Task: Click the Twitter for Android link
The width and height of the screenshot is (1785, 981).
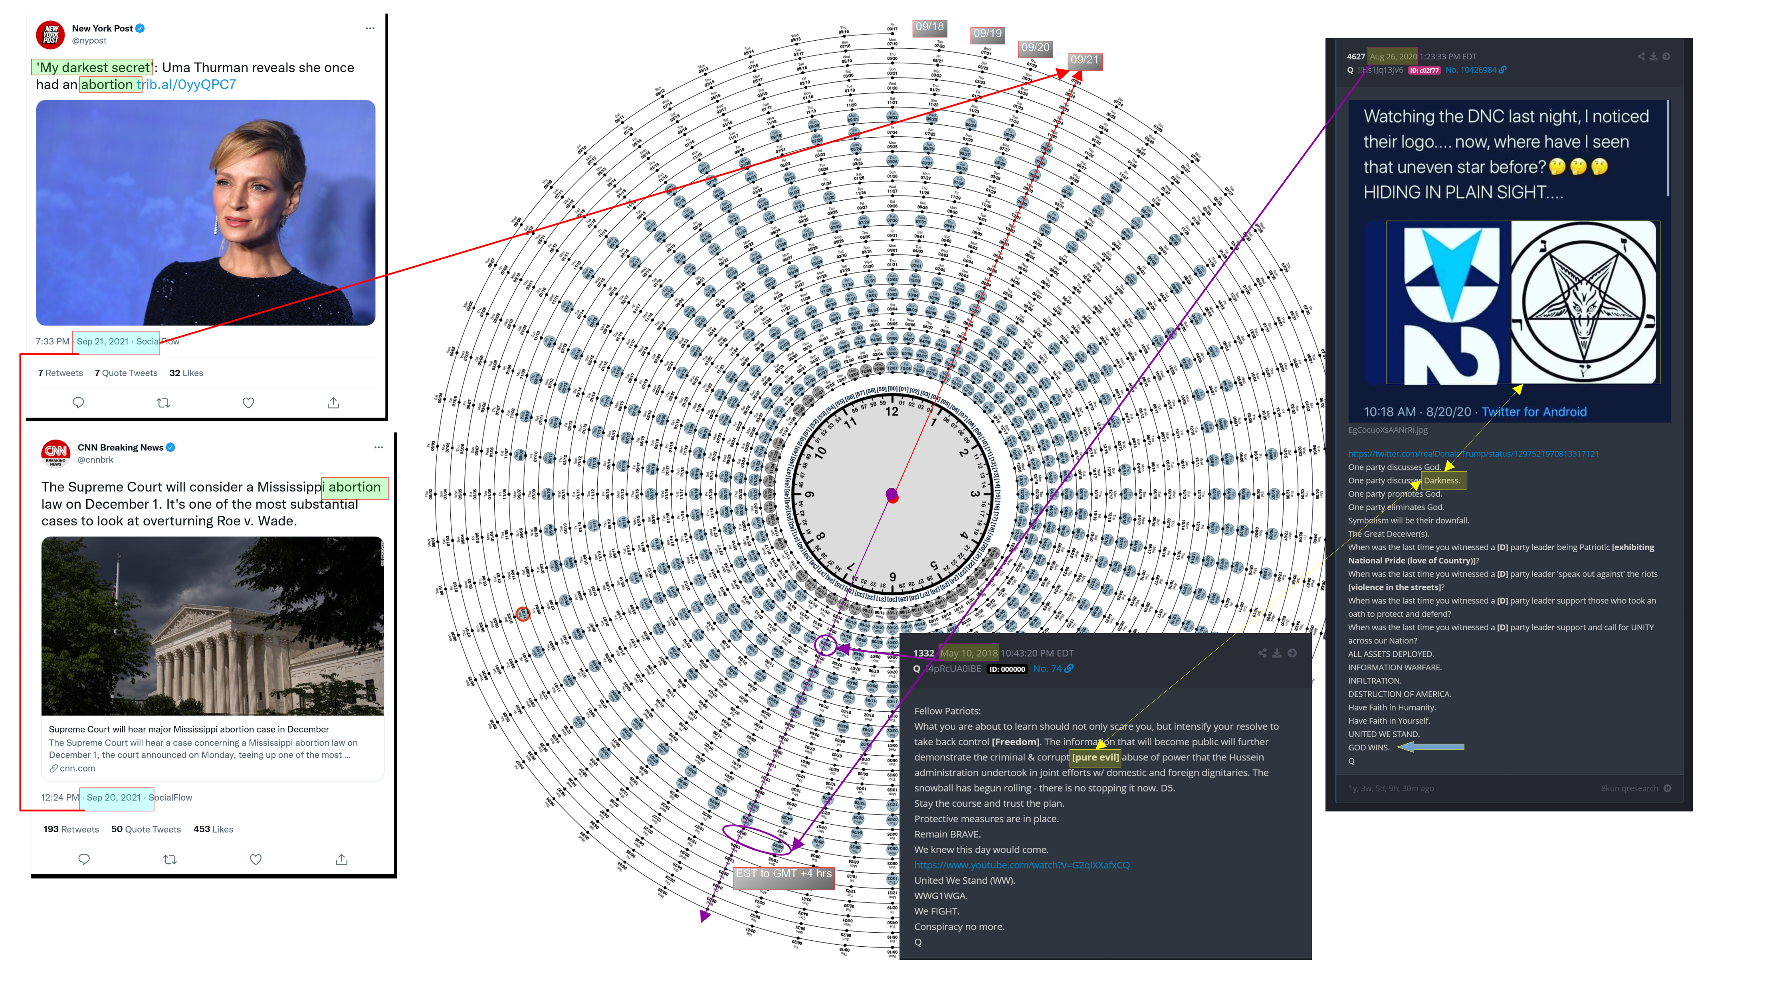Action: click(1534, 412)
